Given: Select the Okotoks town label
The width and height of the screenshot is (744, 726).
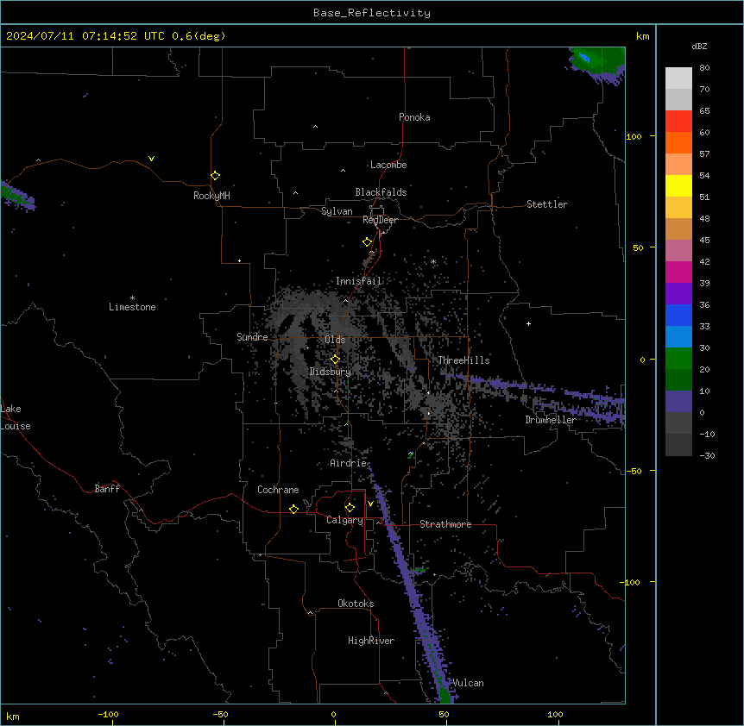Looking at the screenshot, I should point(356,604).
